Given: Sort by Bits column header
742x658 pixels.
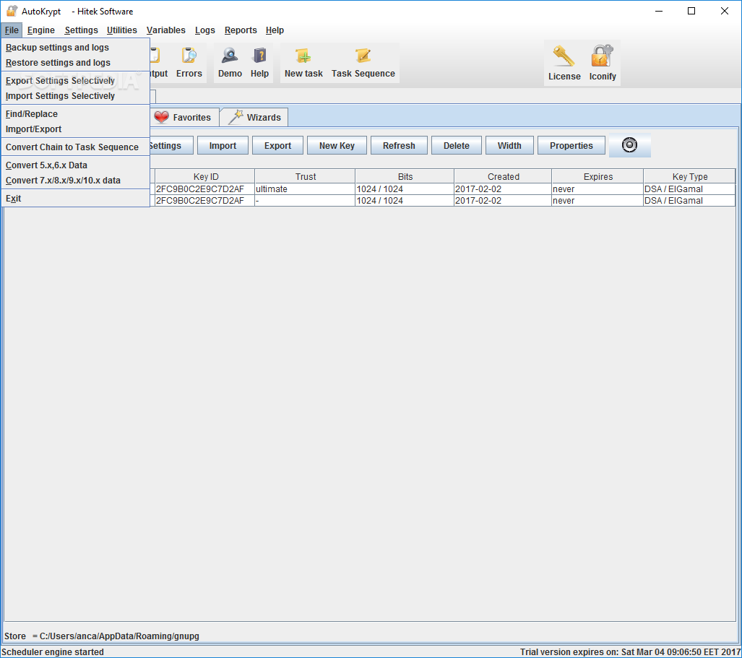Looking at the screenshot, I should tap(405, 176).
